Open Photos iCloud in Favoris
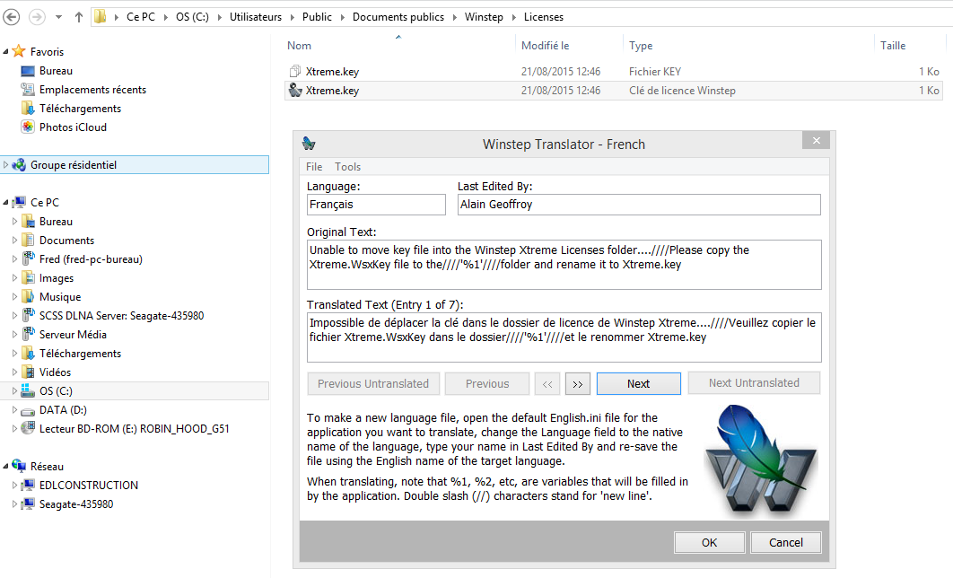This screenshot has width=953, height=578. point(73,127)
